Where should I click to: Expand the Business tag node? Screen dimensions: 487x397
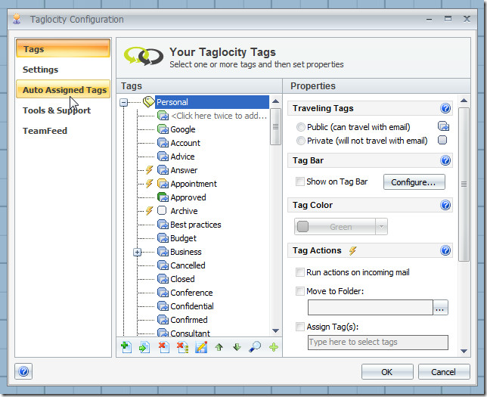[138, 252]
